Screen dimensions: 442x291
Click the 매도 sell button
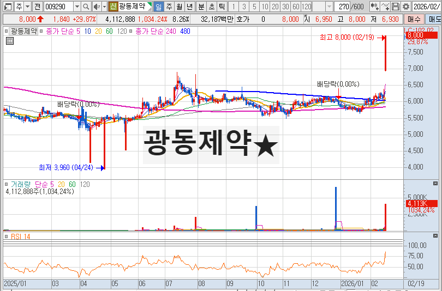point(434,20)
